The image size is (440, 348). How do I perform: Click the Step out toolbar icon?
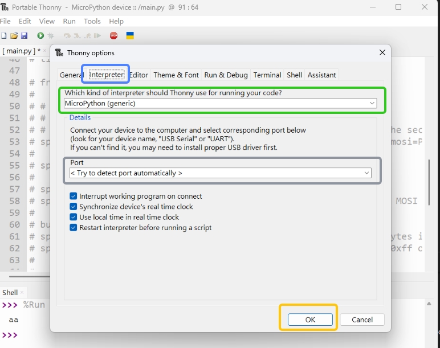tap(87, 36)
